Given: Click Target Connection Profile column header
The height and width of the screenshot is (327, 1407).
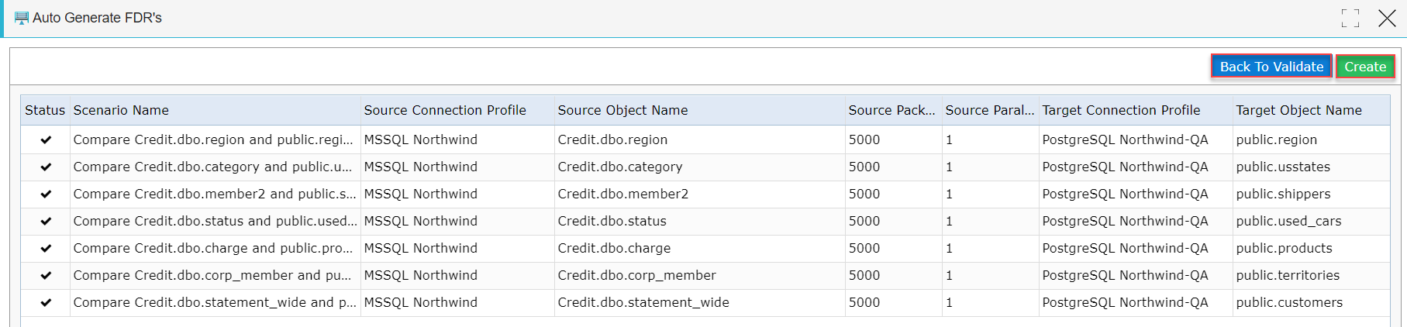Looking at the screenshot, I should 1136,110.
